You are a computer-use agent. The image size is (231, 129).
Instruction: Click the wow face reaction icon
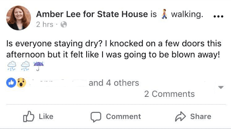pyautogui.click(x=21, y=83)
